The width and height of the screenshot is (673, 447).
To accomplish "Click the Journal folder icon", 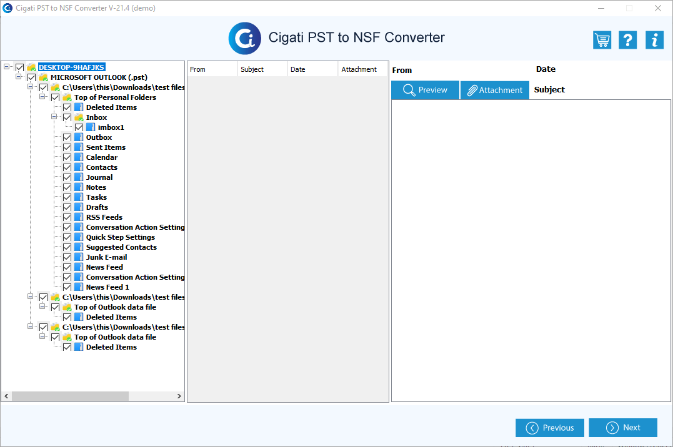I will (79, 177).
